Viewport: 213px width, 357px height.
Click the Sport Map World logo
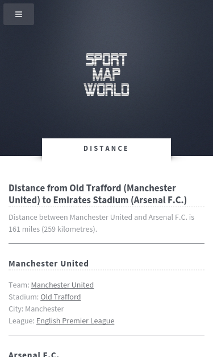[x=106, y=75]
